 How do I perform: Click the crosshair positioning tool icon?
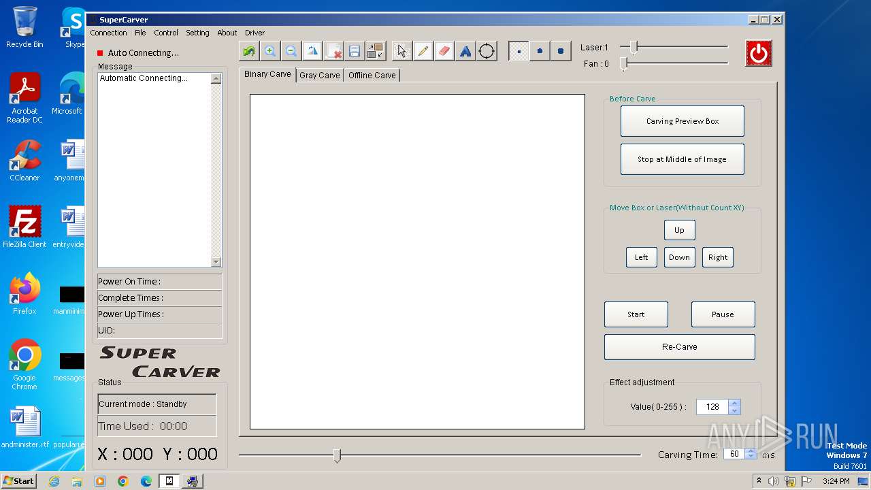[487, 51]
